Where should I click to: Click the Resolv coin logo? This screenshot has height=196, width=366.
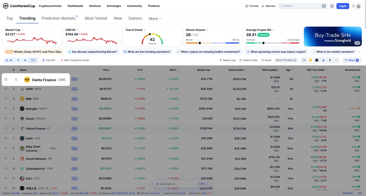pos(22,118)
